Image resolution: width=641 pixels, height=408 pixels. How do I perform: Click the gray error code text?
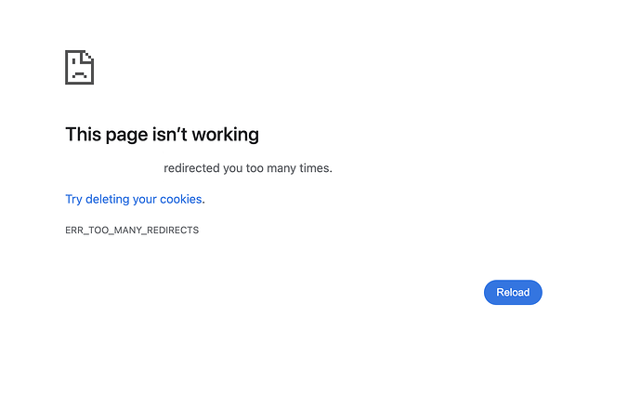click(132, 230)
